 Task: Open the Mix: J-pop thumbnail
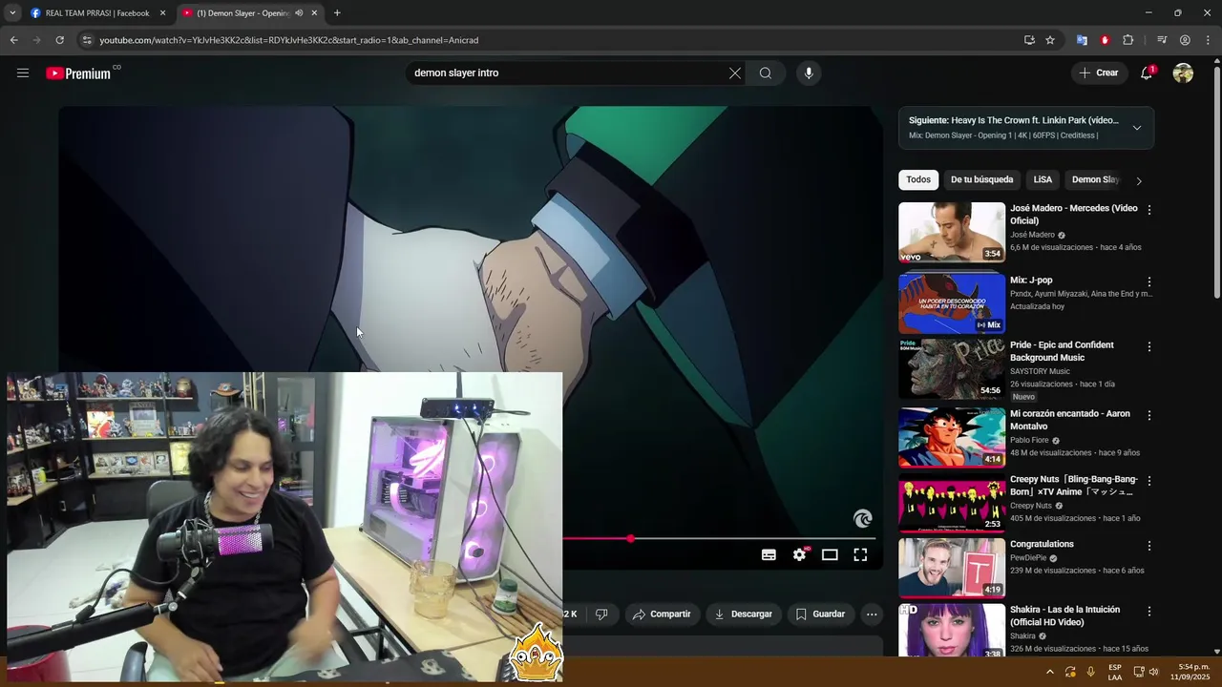click(x=952, y=303)
